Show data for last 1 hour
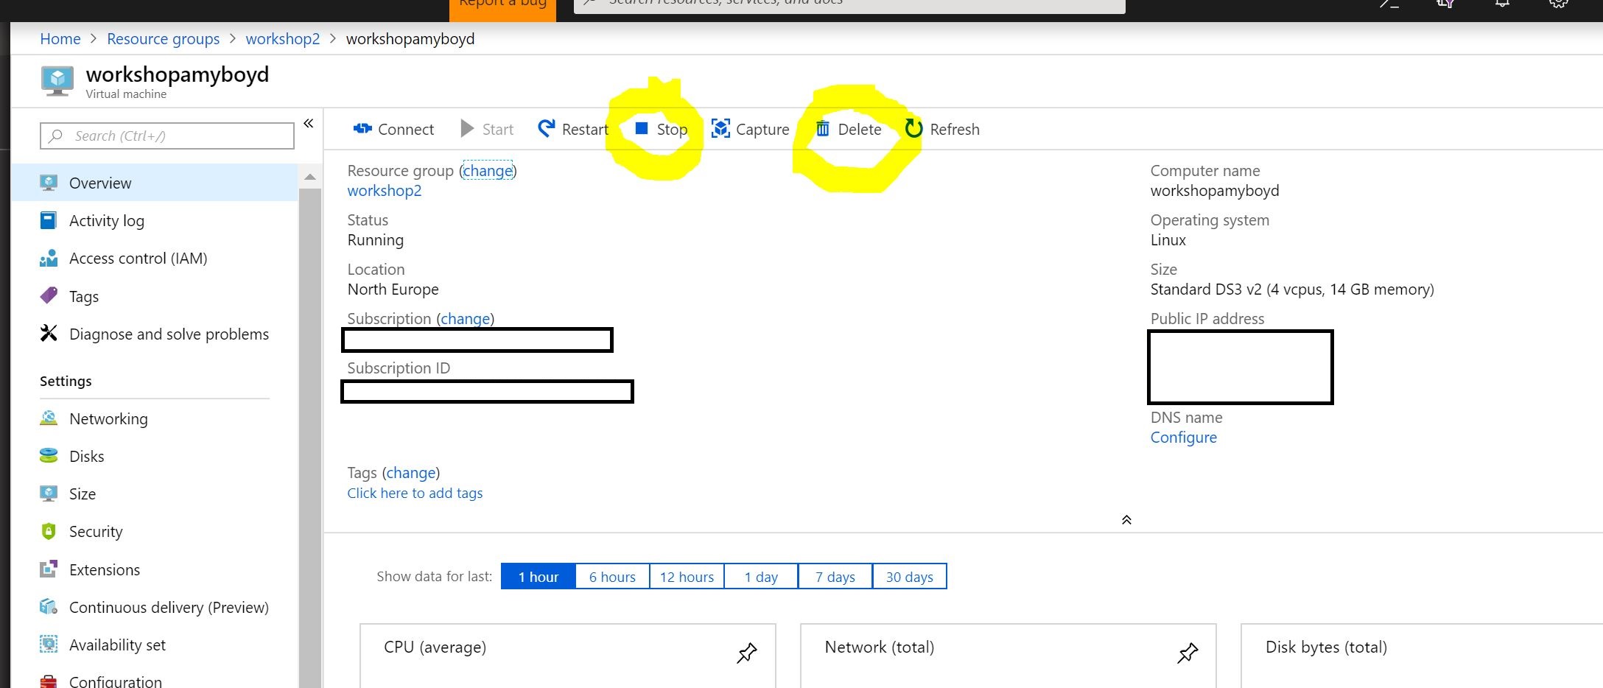The height and width of the screenshot is (688, 1603). (539, 576)
